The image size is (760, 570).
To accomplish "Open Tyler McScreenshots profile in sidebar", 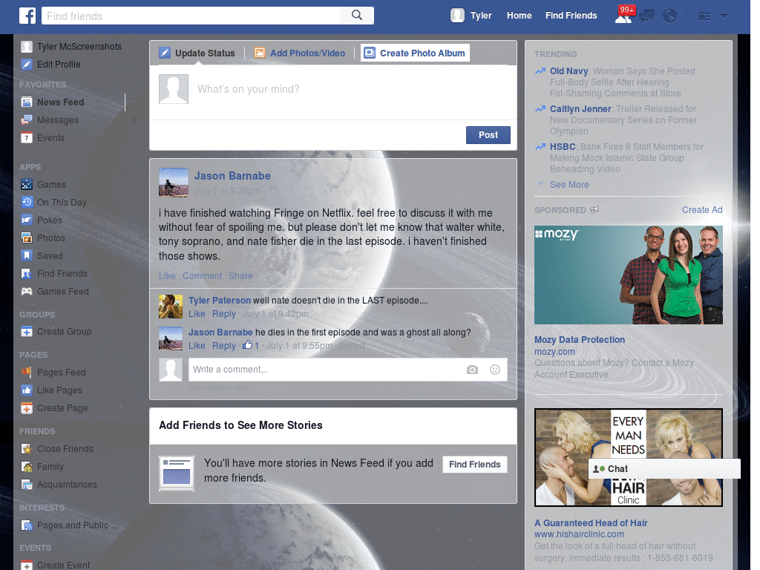I will [x=71, y=47].
